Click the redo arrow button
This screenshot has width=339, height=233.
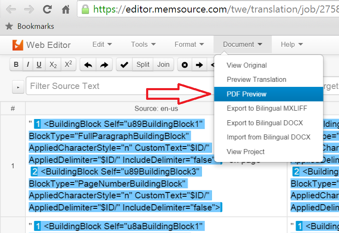pyautogui.click(x=104, y=64)
